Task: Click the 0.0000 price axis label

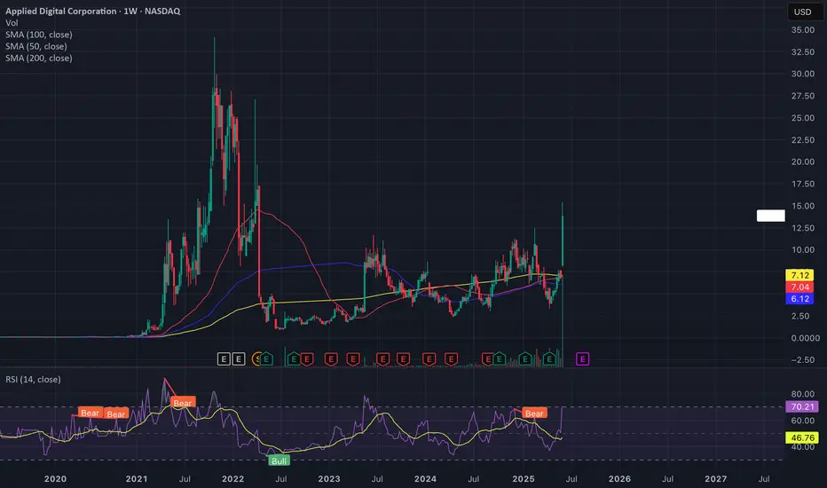Action: [x=805, y=338]
